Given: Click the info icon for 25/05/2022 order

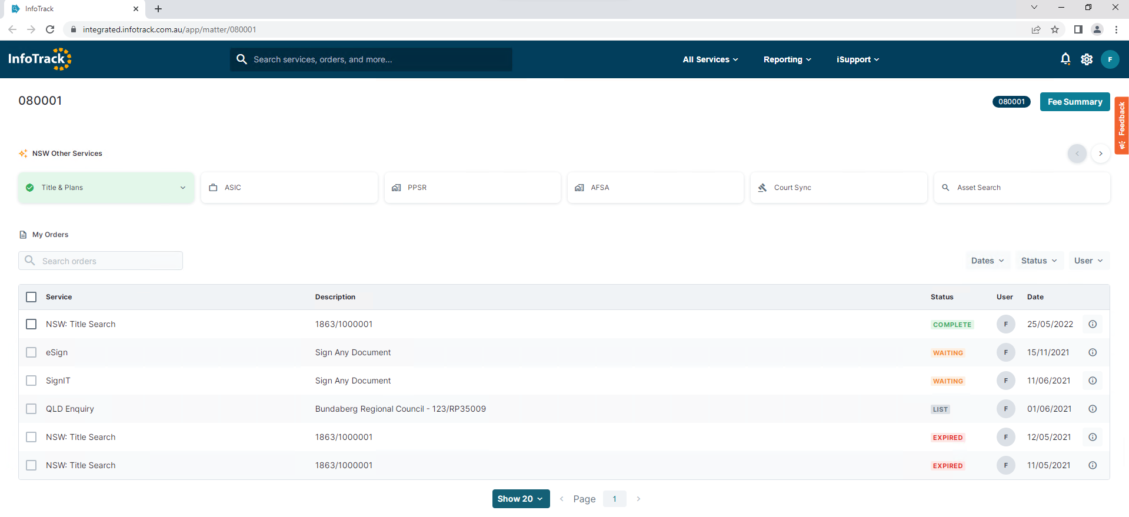Looking at the screenshot, I should (1093, 324).
